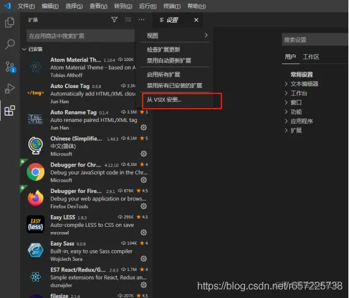Click the Atom Material Theme extension icon
The image size is (349, 298).
36,67
